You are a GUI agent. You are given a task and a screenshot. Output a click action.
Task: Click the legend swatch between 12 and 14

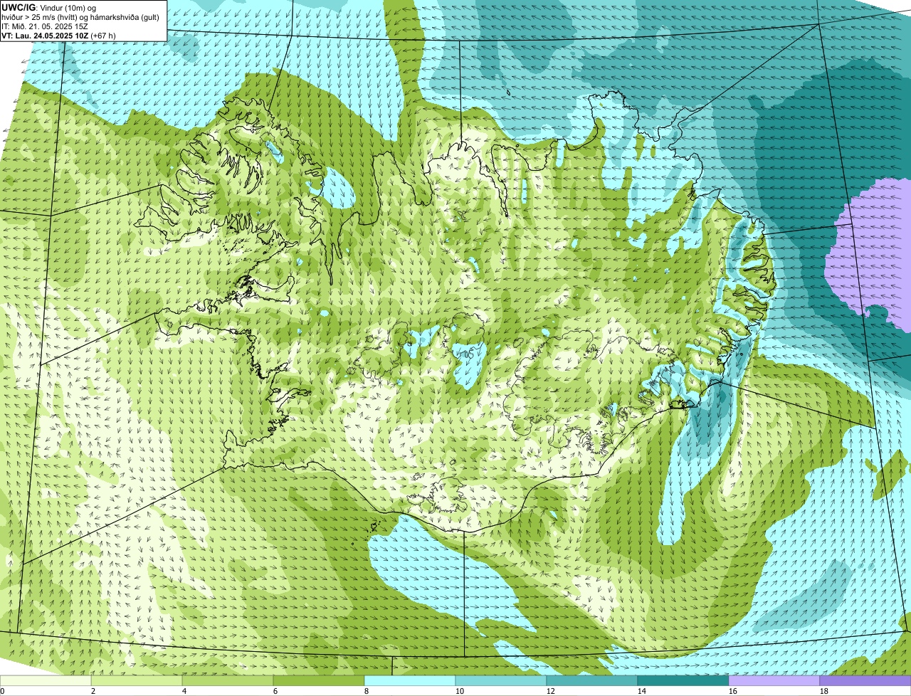(x=592, y=681)
